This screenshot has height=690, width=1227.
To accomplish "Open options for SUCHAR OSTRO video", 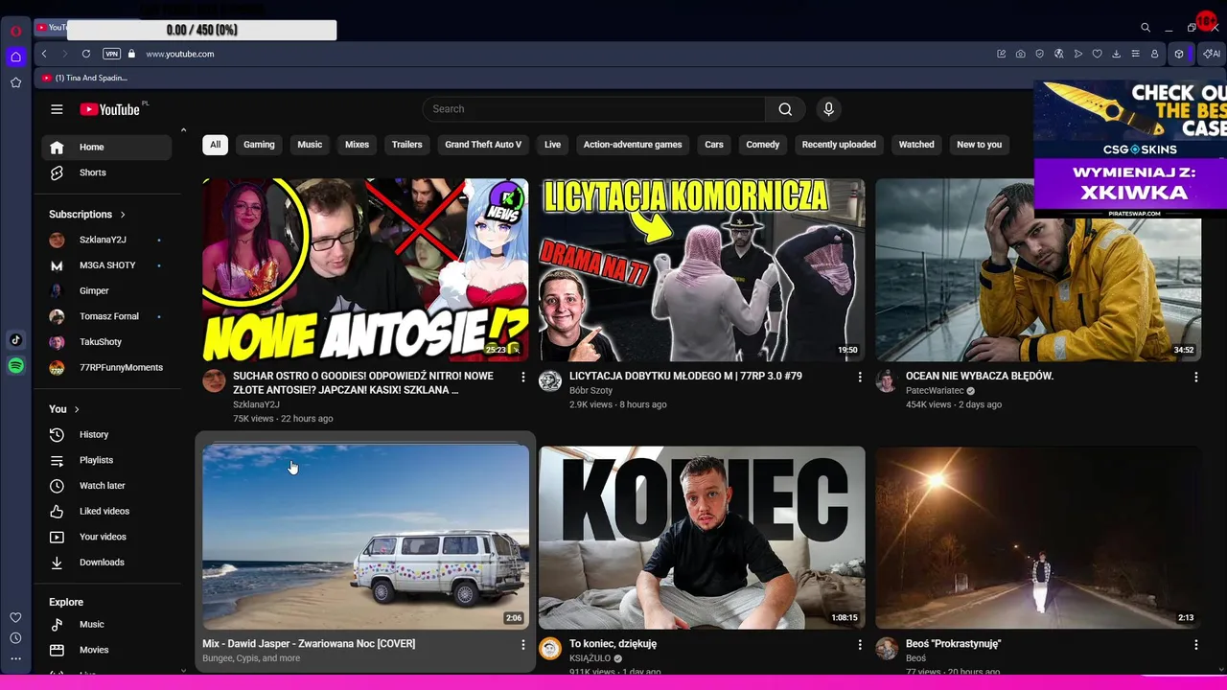I will 522,378.
